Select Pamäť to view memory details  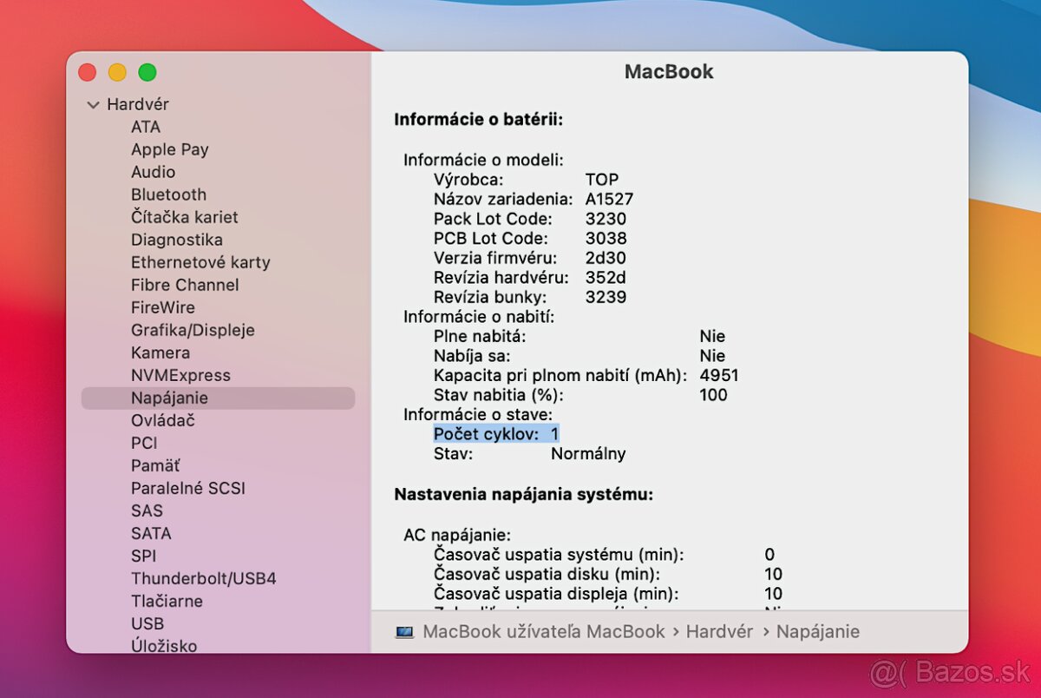(x=155, y=465)
